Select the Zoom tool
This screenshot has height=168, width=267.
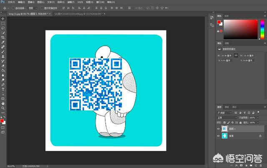click(x=3, y=108)
